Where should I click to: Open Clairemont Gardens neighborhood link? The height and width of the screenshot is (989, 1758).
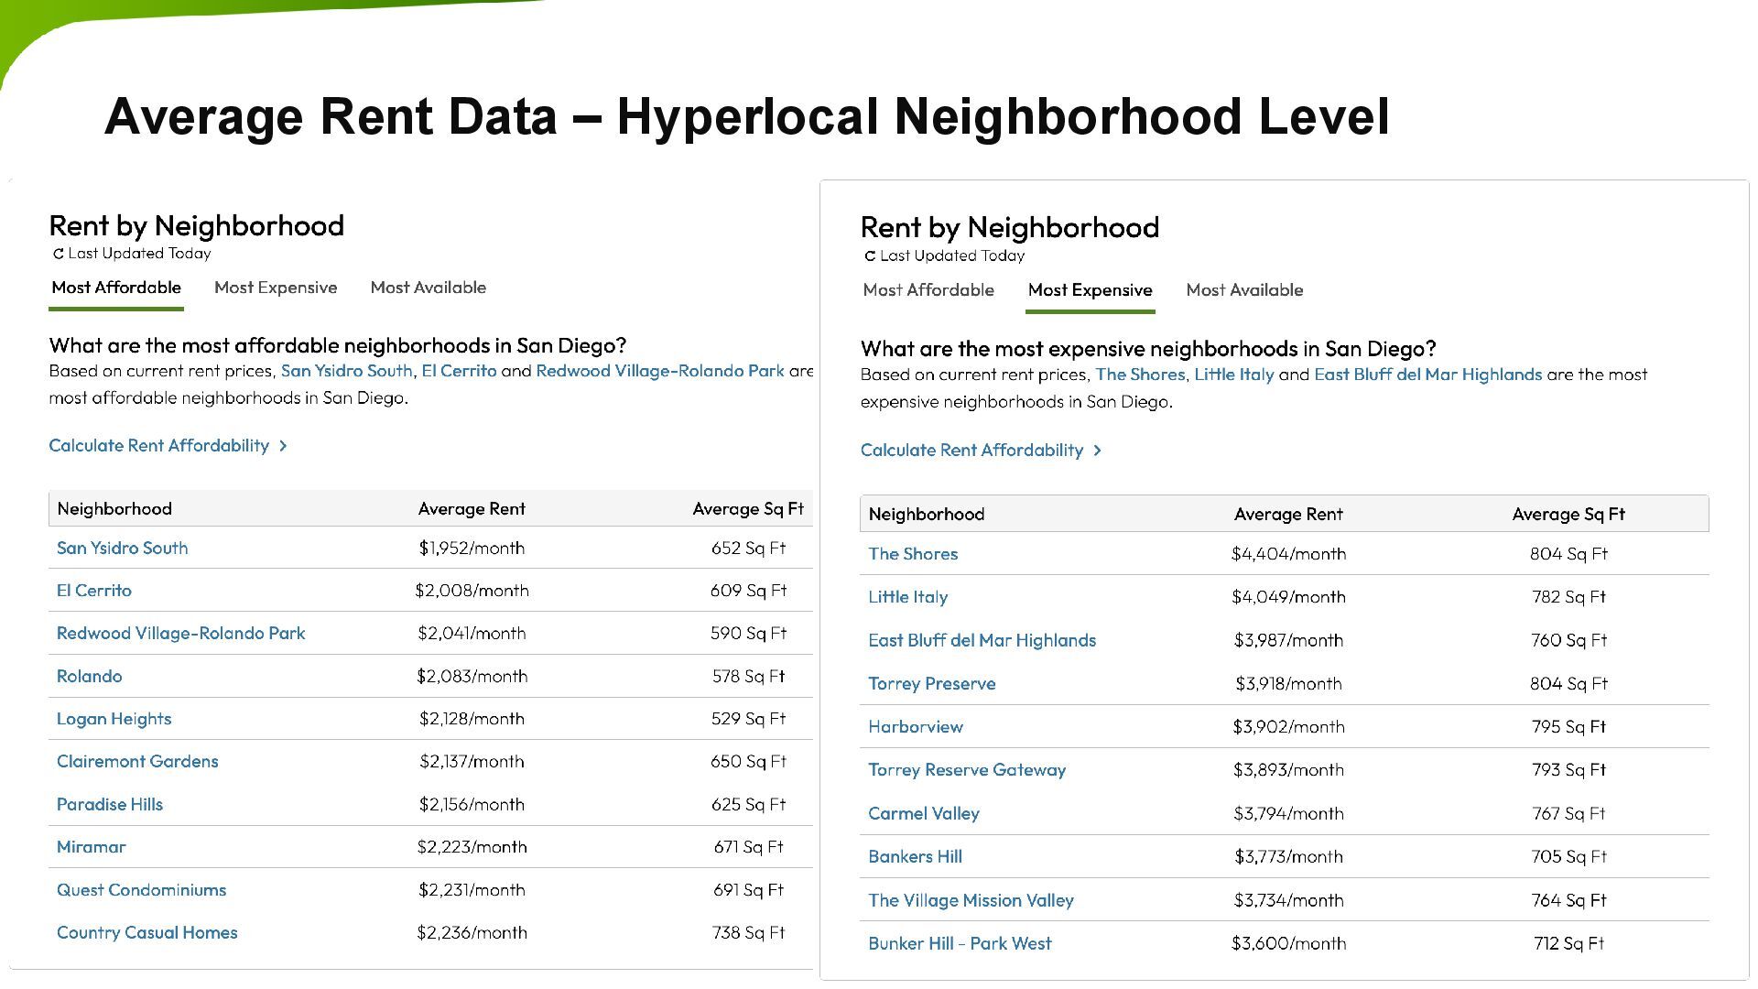(137, 762)
